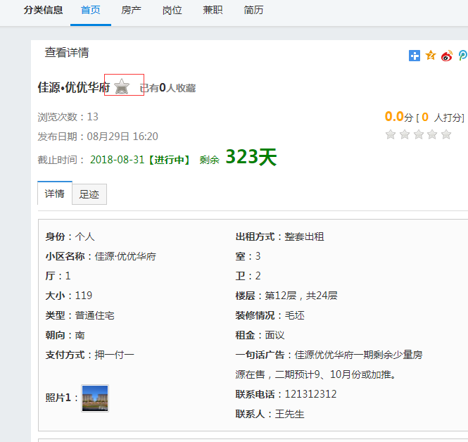Image resolution: width=468 pixels, height=442 pixels.
Task: Click the 一句话广告 description text
Action: click(329, 365)
